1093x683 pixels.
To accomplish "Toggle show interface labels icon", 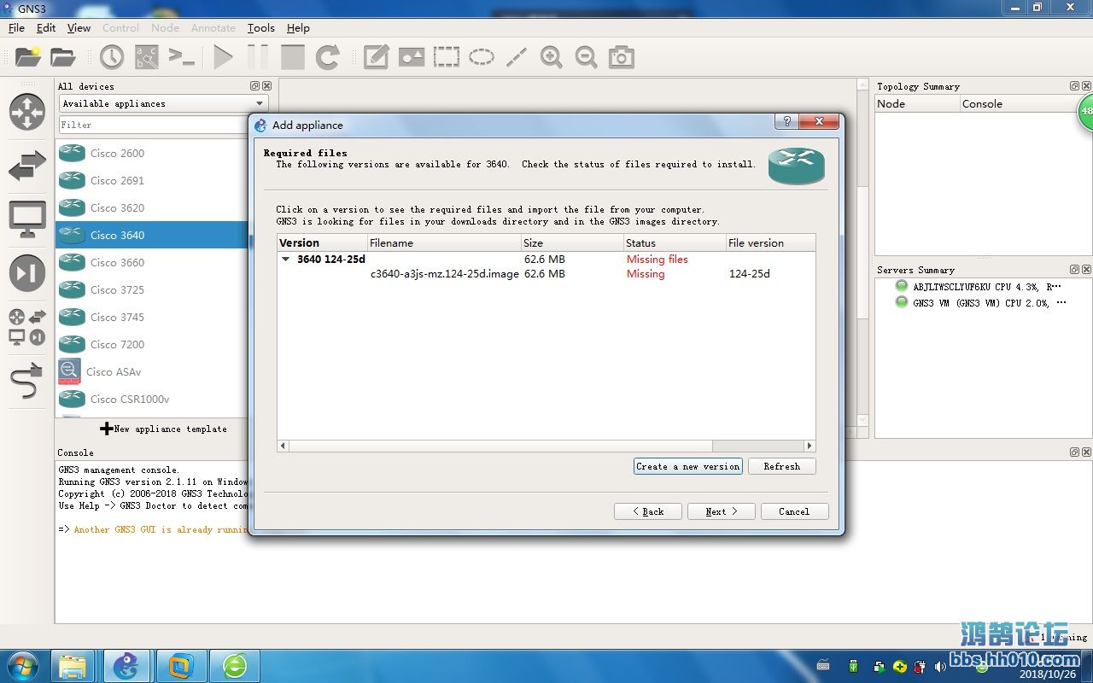I will [x=147, y=57].
